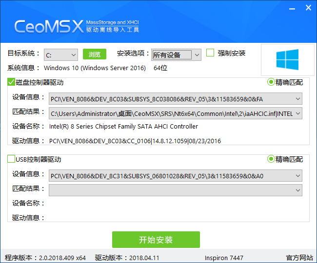Click the Windows logo image

point(287,59)
